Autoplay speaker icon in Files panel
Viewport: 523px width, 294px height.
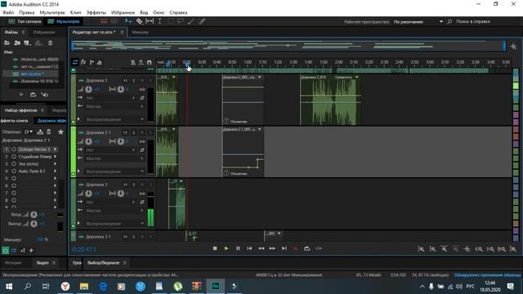tap(45, 95)
